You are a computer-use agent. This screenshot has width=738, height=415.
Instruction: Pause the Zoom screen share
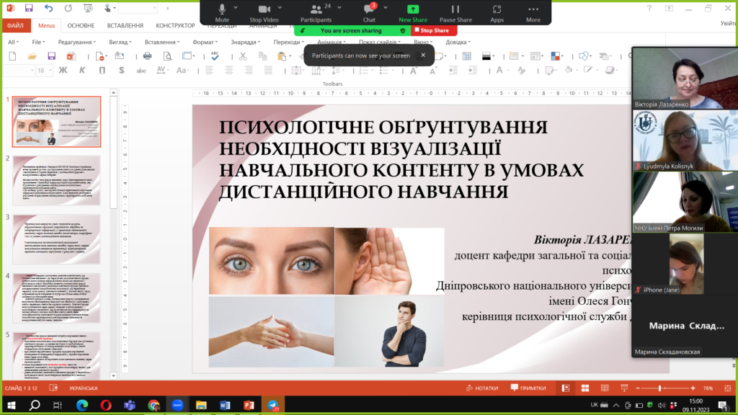point(455,13)
